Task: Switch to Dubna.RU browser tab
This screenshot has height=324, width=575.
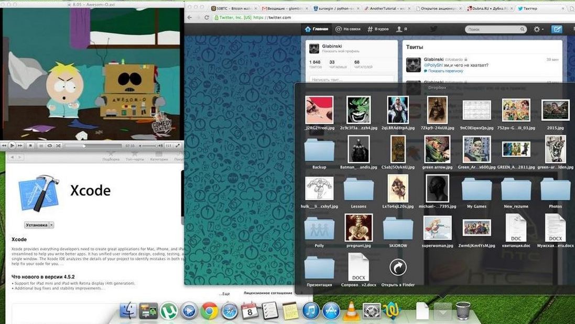Action: tap(490, 8)
